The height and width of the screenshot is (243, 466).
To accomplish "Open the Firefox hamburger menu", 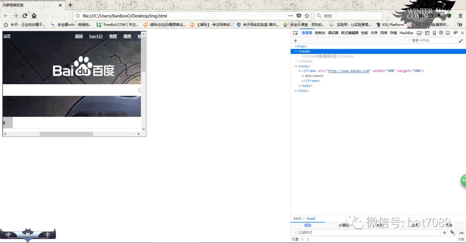I will [x=460, y=16].
